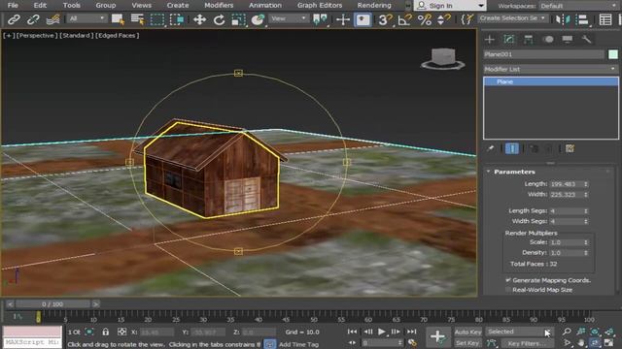Collapse the Parameters rollout

point(488,172)
